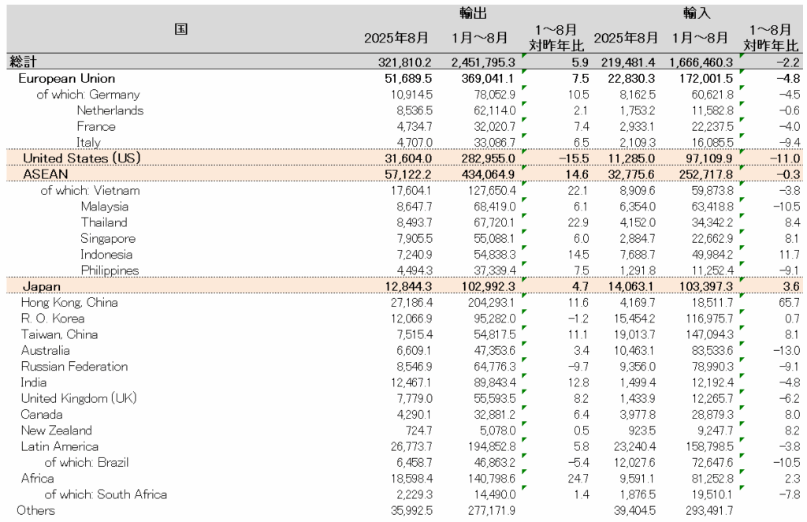Select the 総計 row label

[23, 62]
